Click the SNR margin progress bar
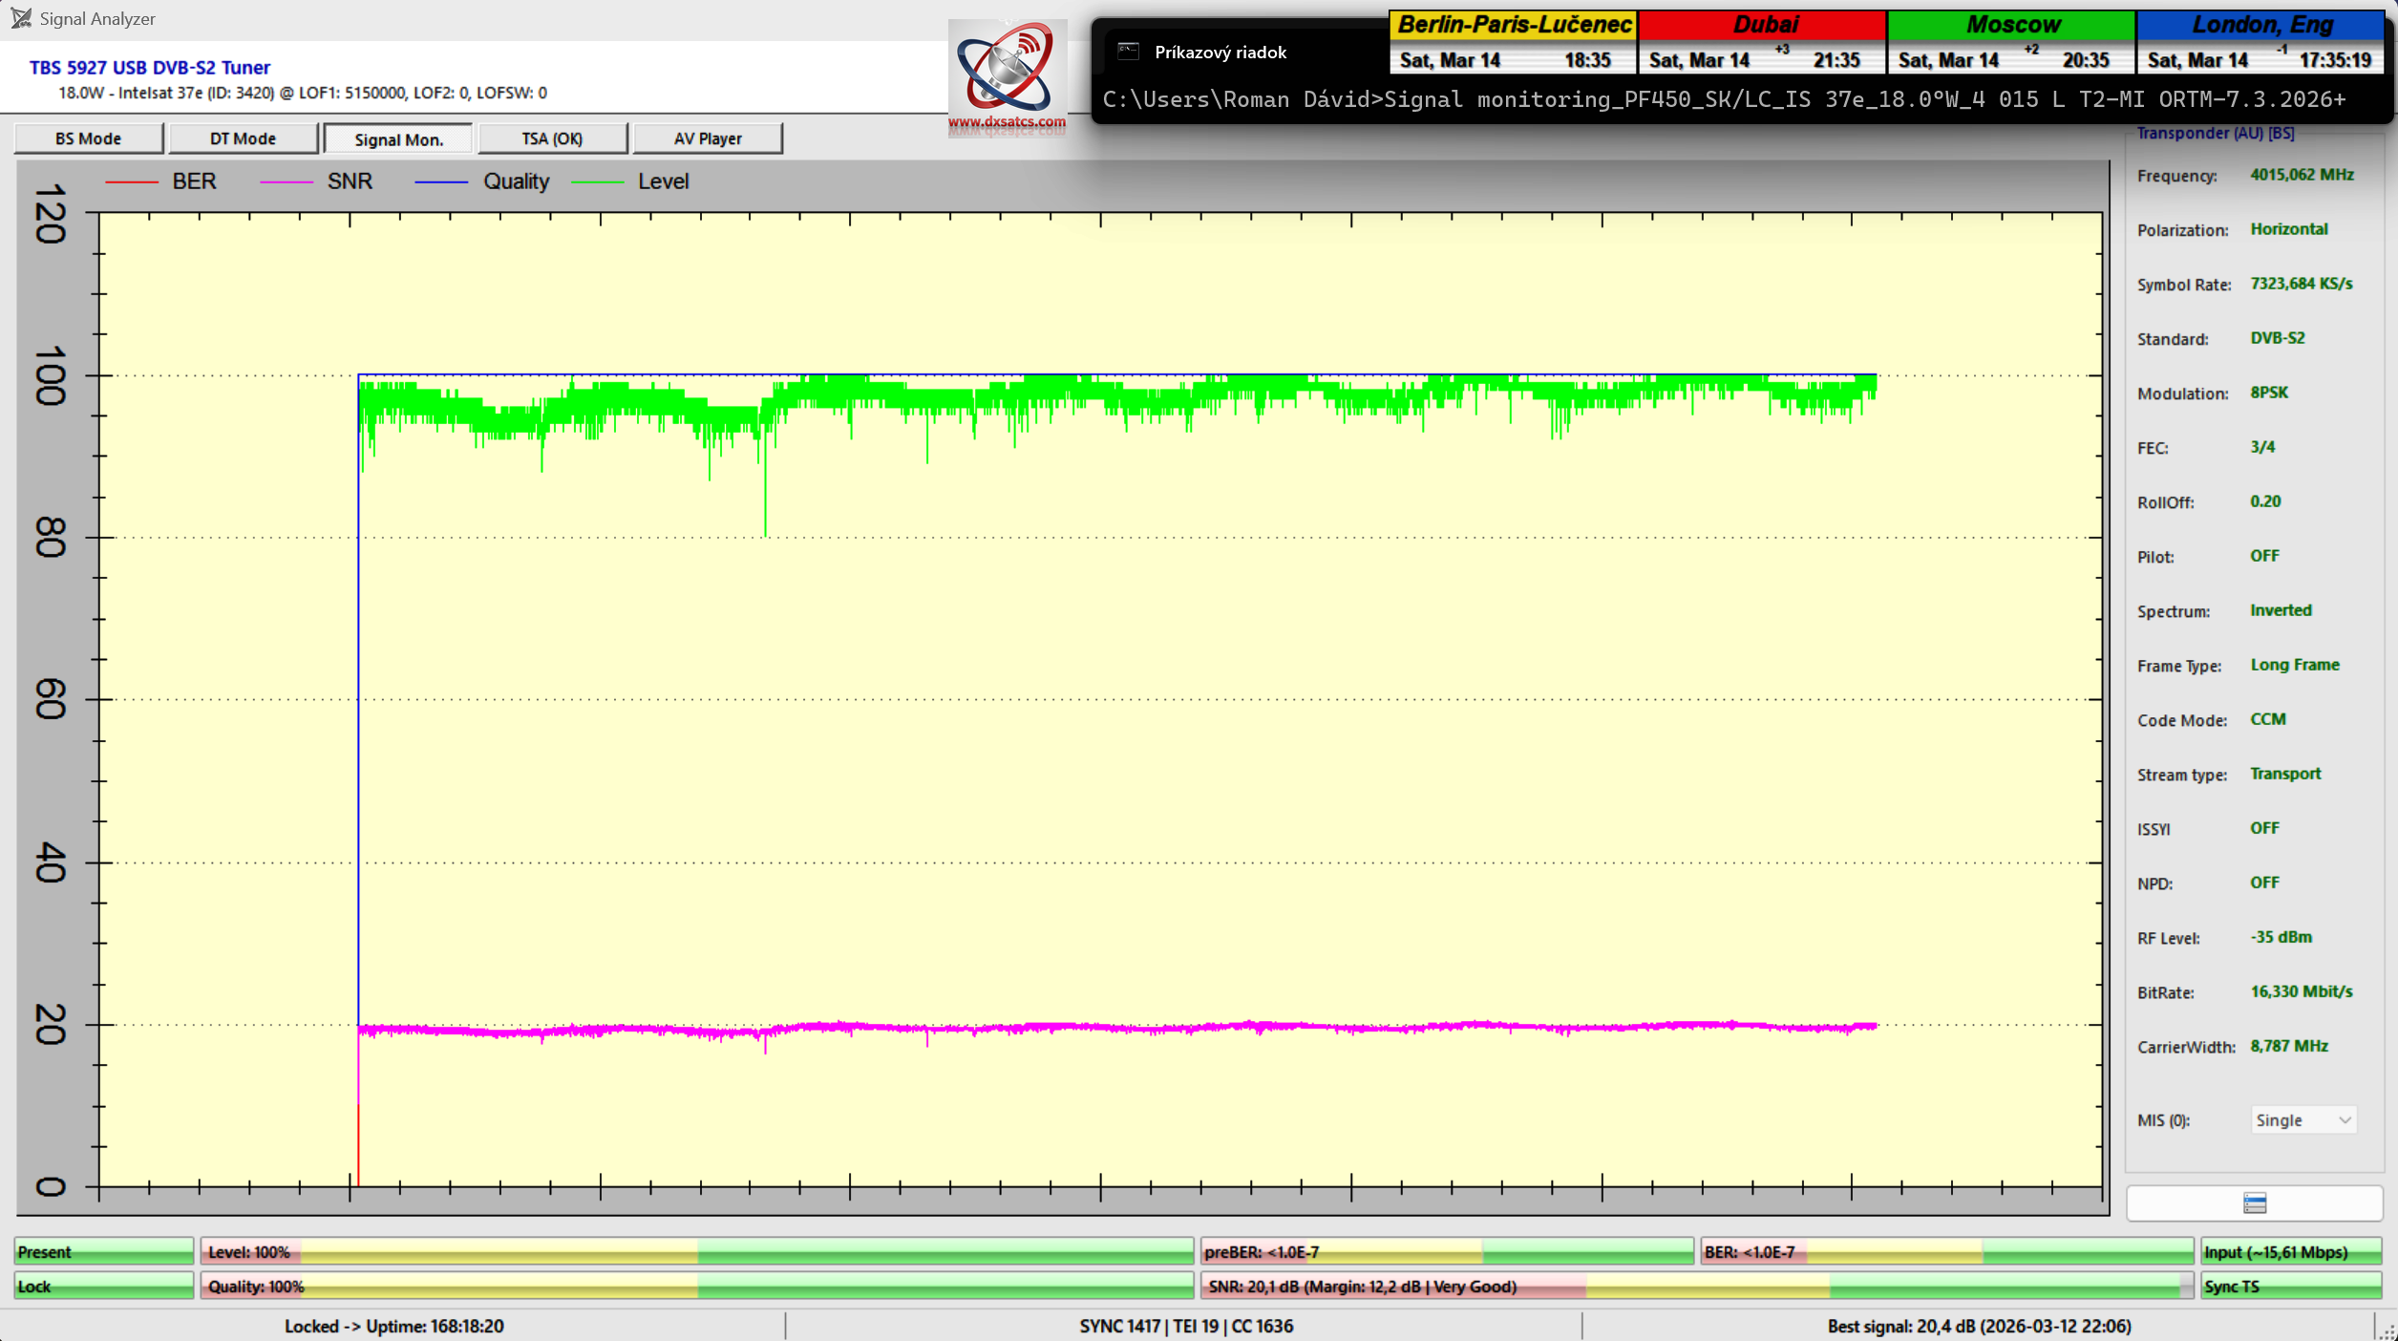This screenshot has height=1341, width=2398. pos(1695,1287)
